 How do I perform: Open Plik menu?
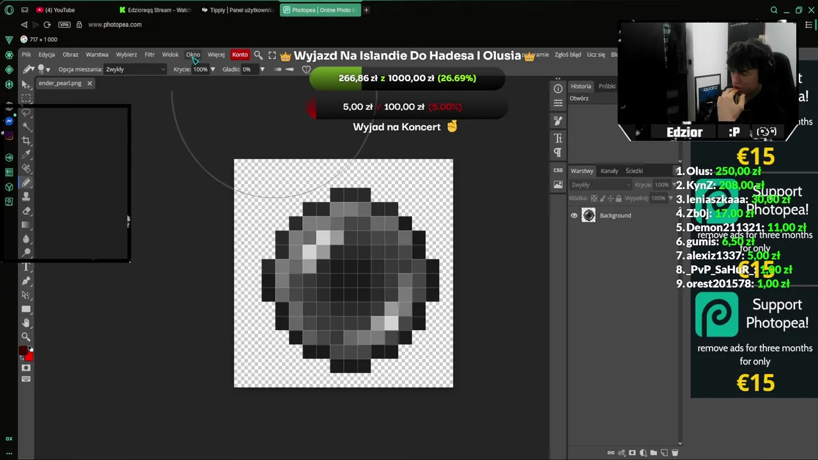coord(26,55)
